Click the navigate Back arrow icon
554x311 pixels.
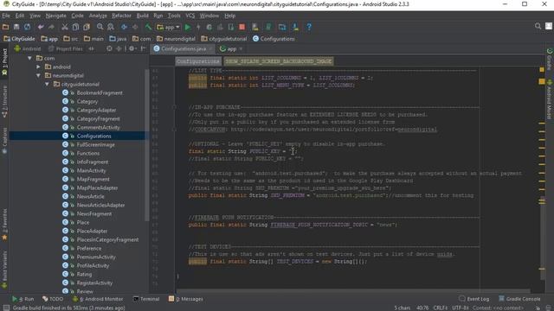[x=124, y=27]
